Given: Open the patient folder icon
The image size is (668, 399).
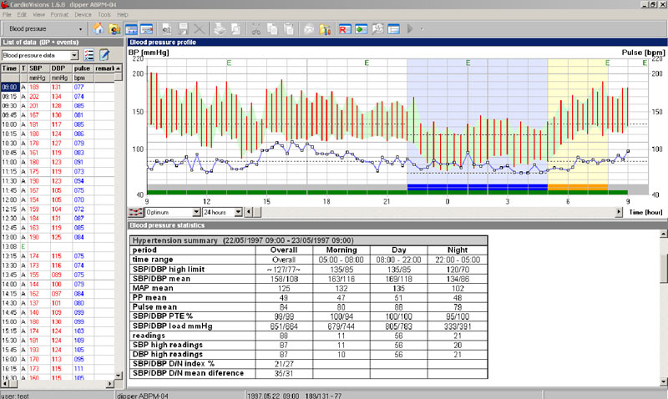Looking at the screenshot, I should [x=114, y=29].
